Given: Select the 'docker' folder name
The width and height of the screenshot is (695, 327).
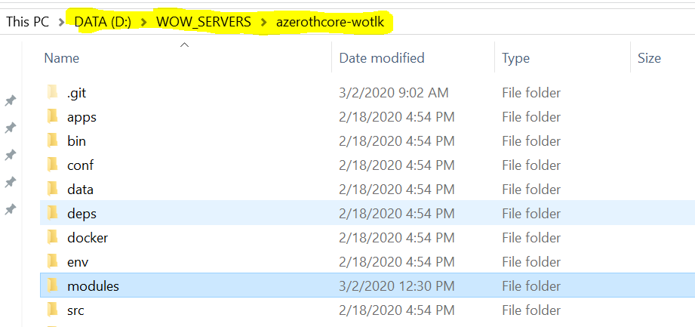Looking at the screenshot, I should point(88,238).
